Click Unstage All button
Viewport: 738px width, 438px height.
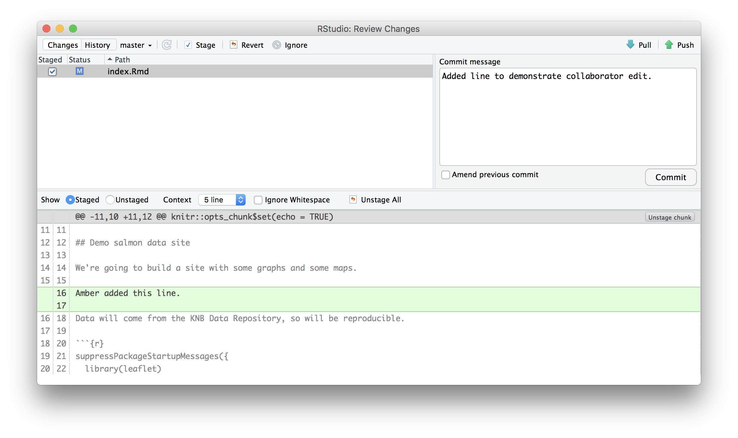click(375, 200)
